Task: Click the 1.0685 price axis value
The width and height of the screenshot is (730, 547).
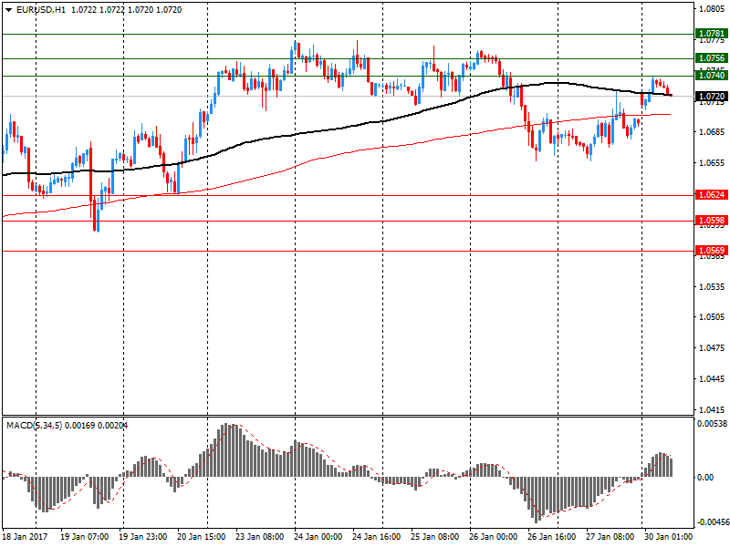Action: pyautogui.click(x=712, y=132)
